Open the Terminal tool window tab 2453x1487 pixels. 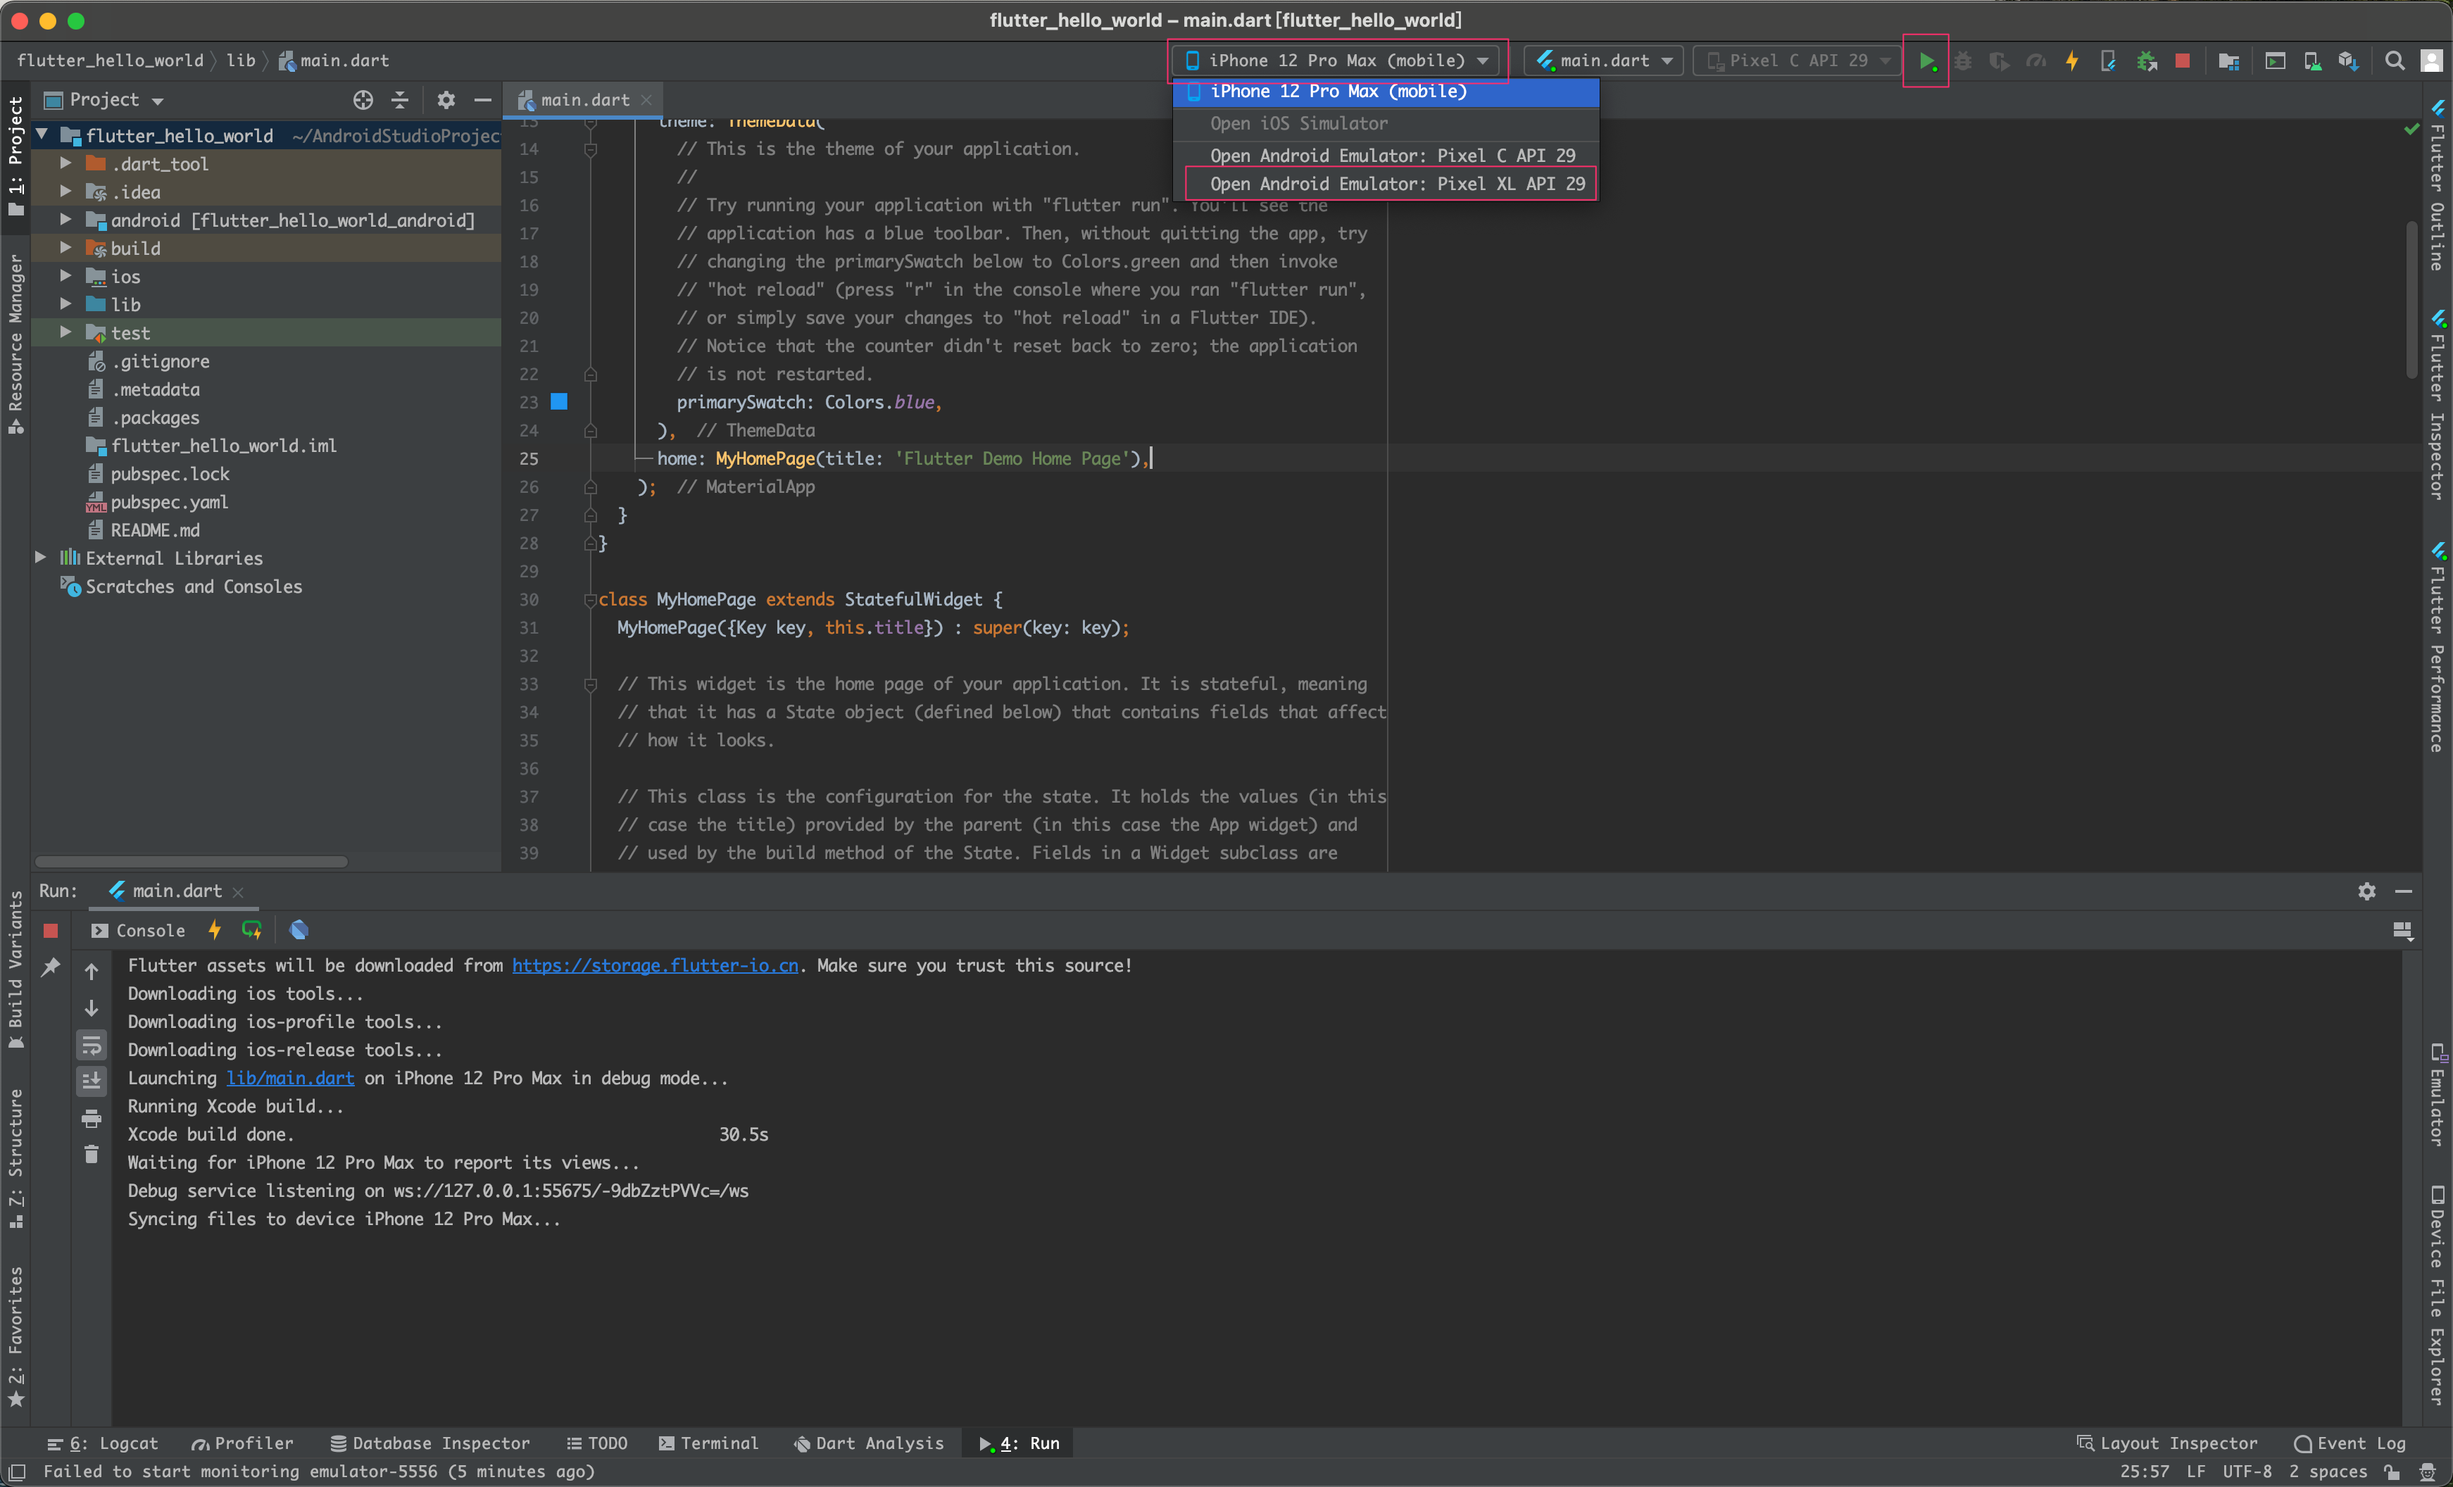pyautogui.click(x=708, y=1443)
